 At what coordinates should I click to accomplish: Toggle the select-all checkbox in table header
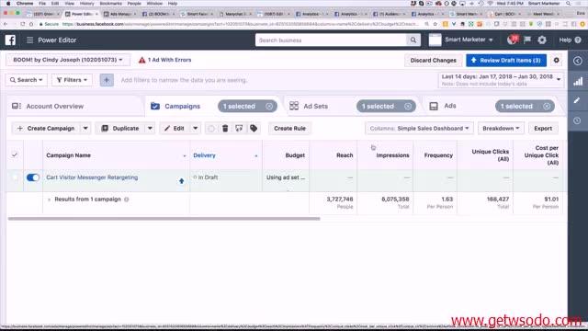coord(15,155)
